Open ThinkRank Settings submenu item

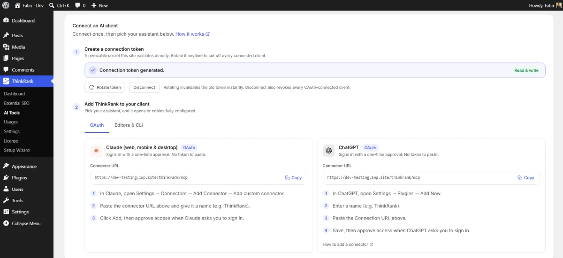(x=12, y=131)
